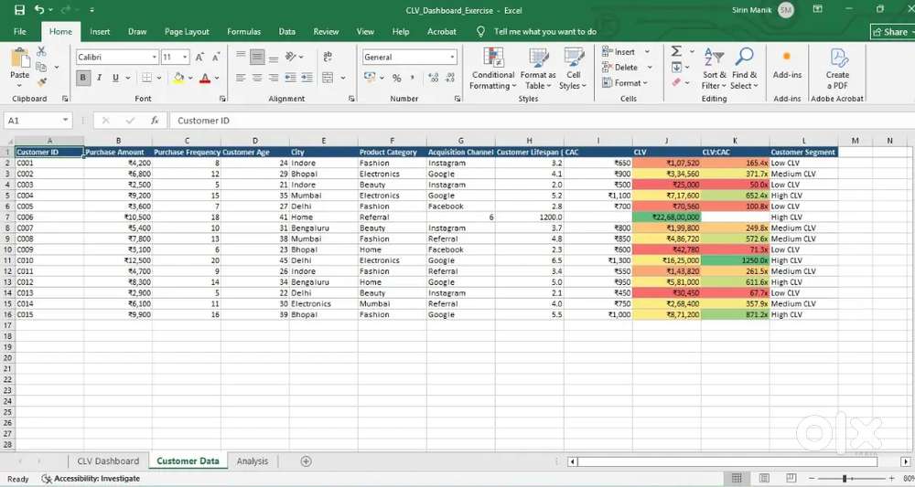Open the font name Calibri dropdown
The width and height of the screenshot is (915, 487).
pos(155,57)
